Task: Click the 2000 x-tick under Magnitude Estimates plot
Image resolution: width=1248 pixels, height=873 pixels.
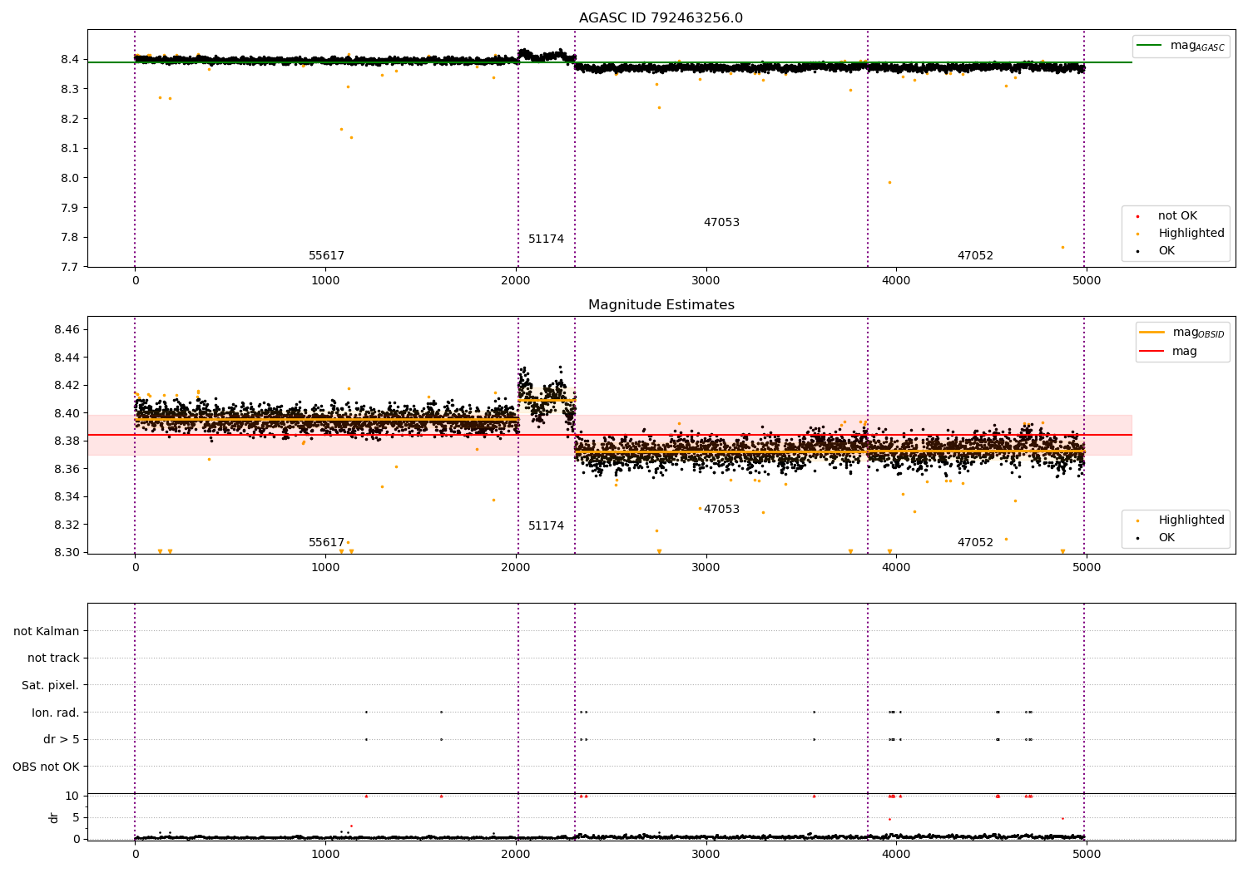Action: point(516,568)
